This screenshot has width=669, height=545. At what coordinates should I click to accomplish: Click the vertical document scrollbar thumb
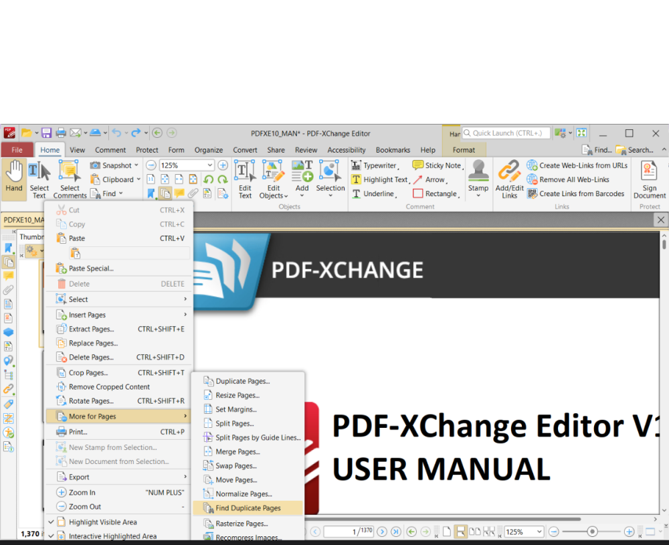pyautogui.click(x=664, y=244)
